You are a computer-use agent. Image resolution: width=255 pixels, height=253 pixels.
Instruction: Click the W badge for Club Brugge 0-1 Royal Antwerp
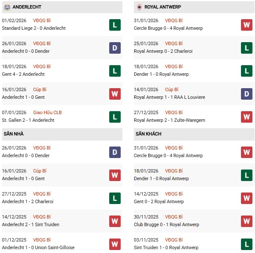[x=246, y=221]
